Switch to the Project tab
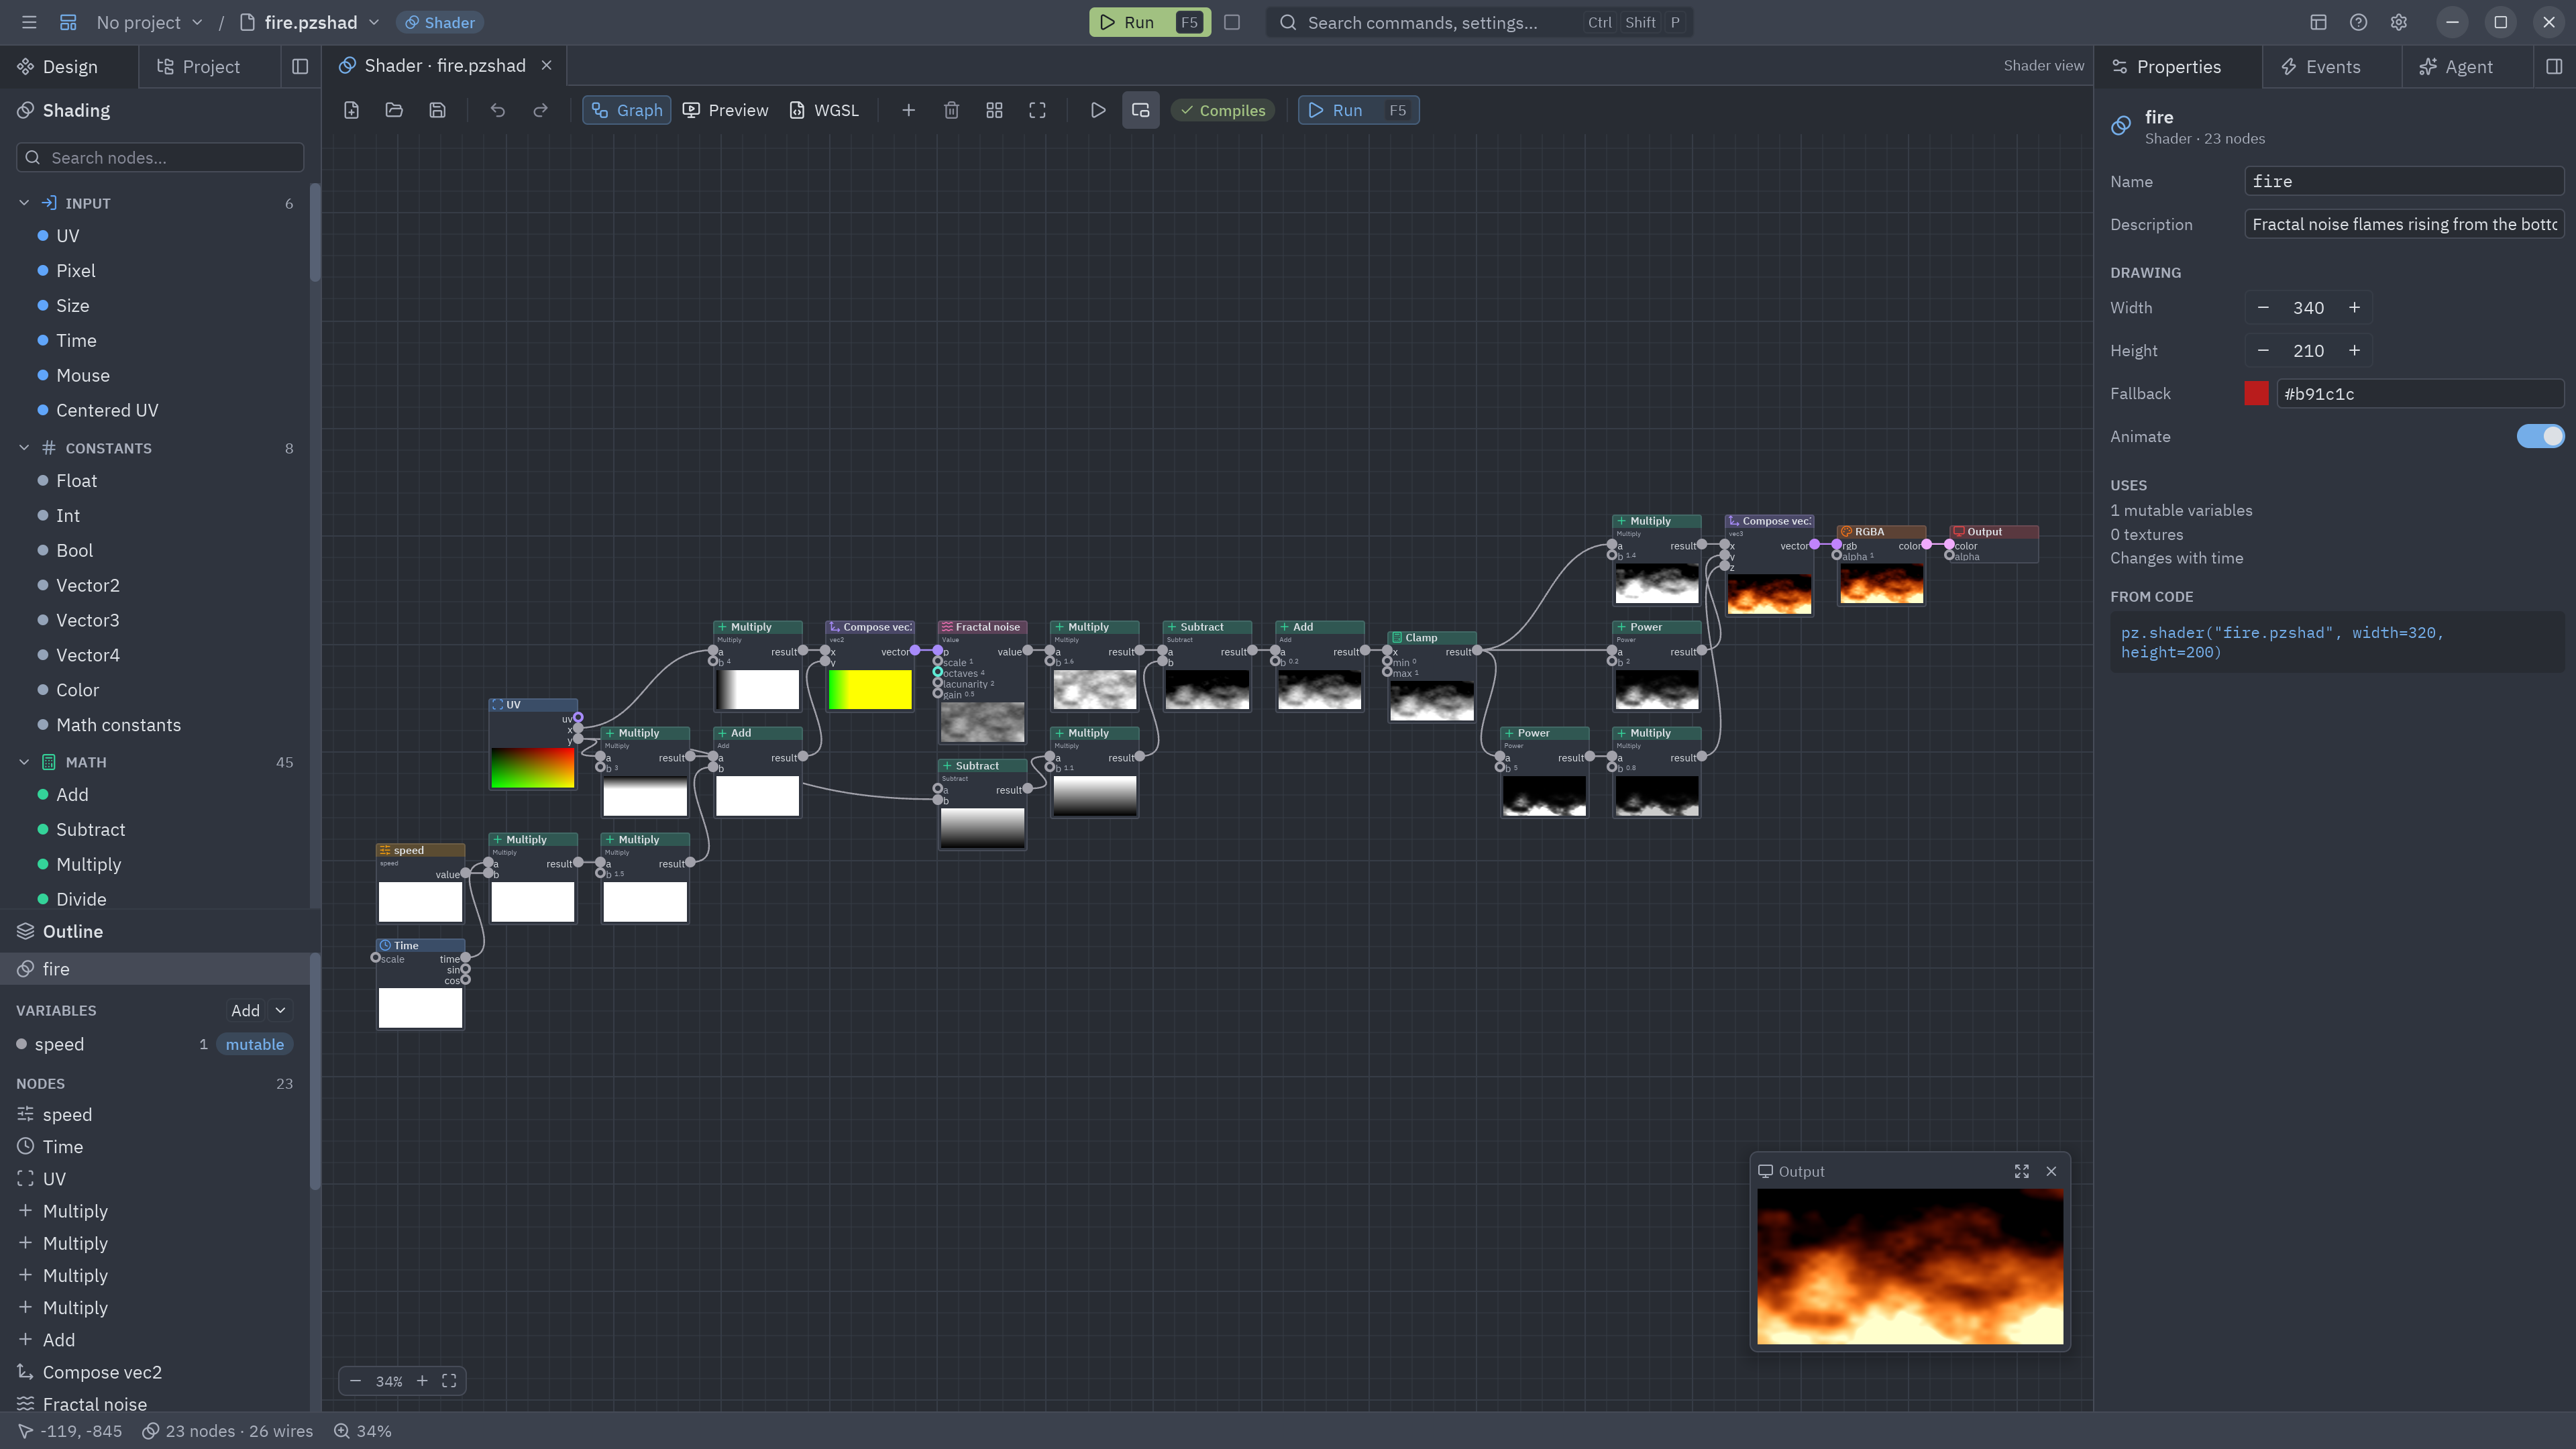 [199, 66]
